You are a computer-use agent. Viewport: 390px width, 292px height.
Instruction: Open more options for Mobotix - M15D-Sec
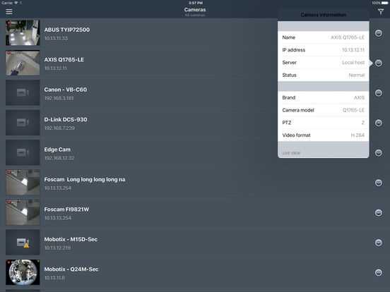click(x=378, y=243)
